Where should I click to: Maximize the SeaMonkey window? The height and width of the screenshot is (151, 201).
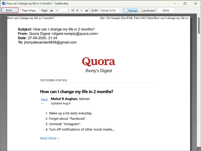(185, 4)
